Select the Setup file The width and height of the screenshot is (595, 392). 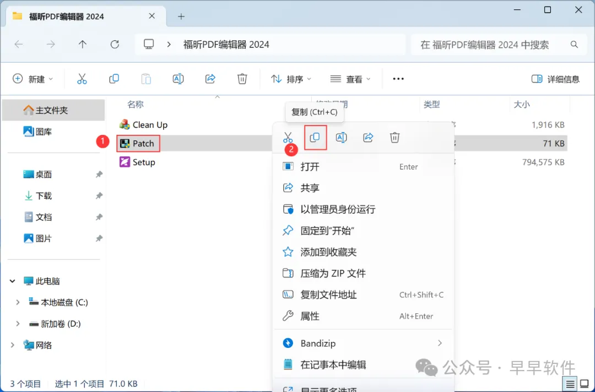[137, 162]
